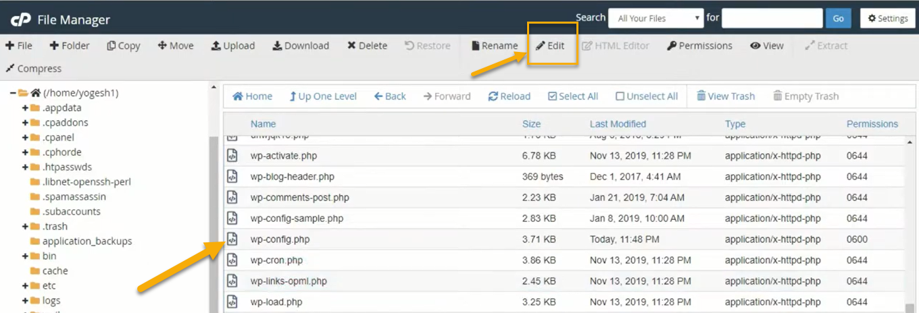Click the View eye button

click(767, 46)
